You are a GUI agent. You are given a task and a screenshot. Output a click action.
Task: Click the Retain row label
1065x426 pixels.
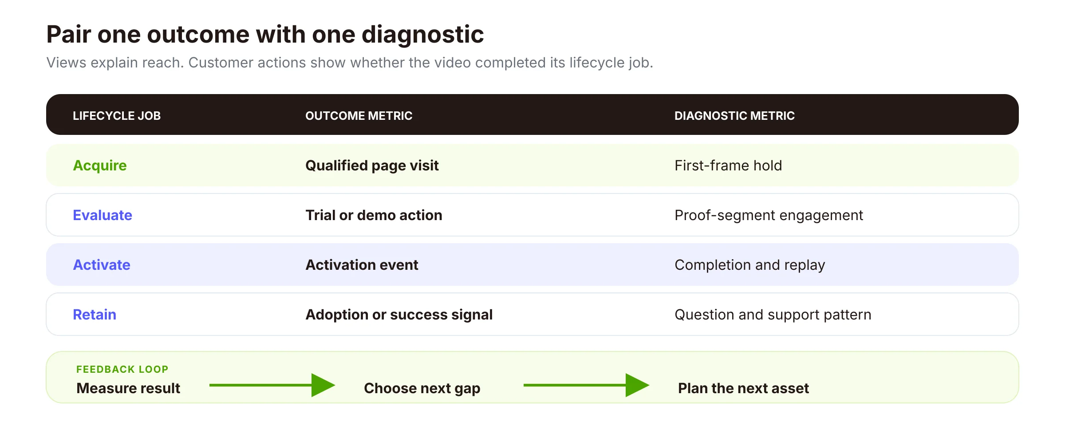click(95, 315)
